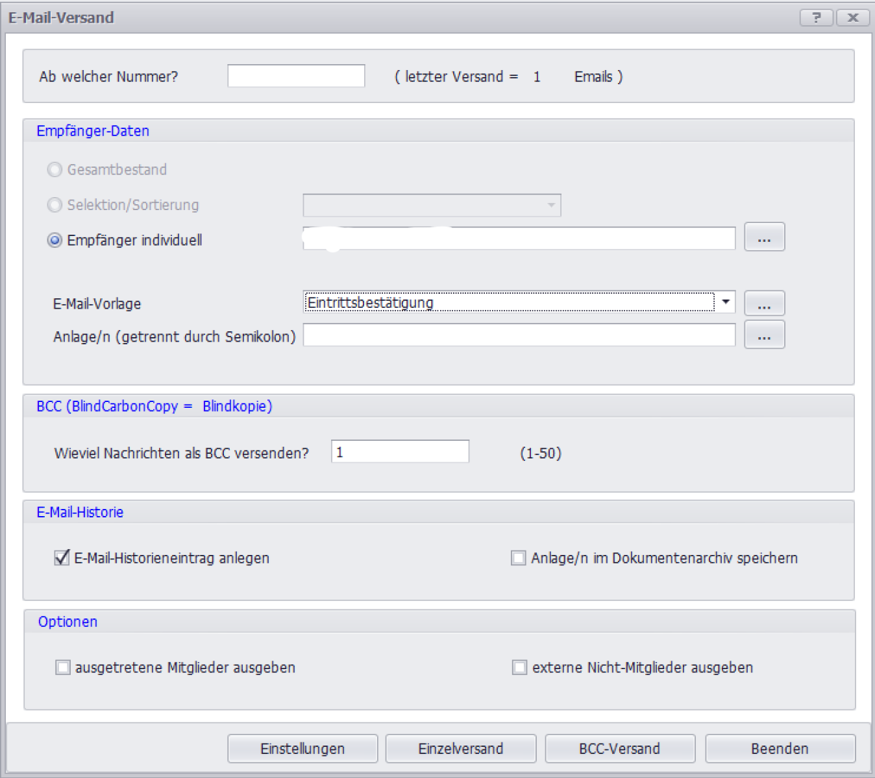875x778 pixels.
Task: Click Beenden to exit the dialog
Action: [780, 749]
